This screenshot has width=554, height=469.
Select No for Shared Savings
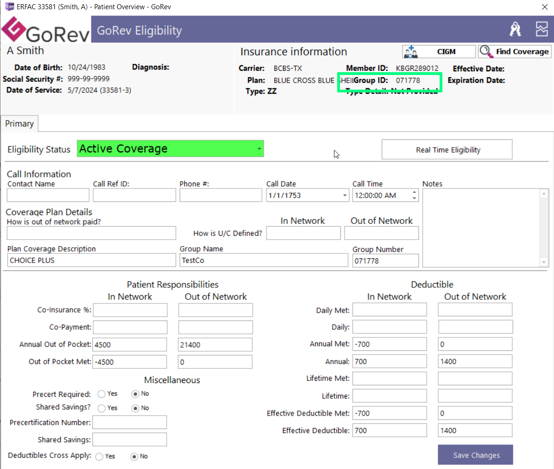point(135,408)
